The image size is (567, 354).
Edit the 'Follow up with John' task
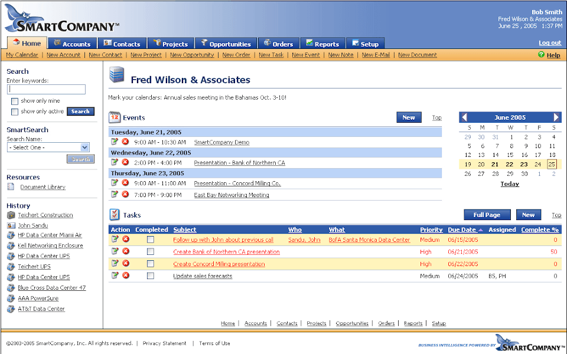[115, 239]
